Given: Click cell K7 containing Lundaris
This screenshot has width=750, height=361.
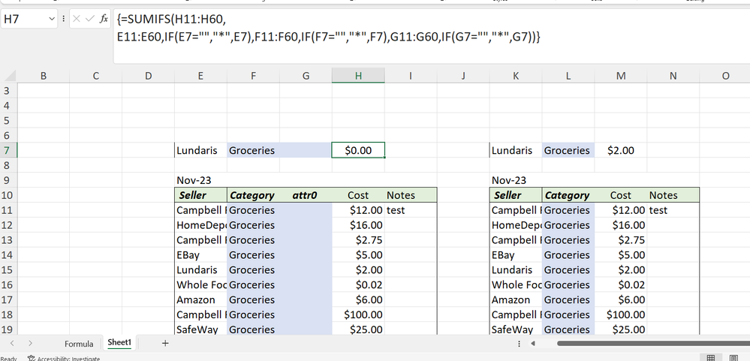Looking at the screenshot, I should [516, 150].
